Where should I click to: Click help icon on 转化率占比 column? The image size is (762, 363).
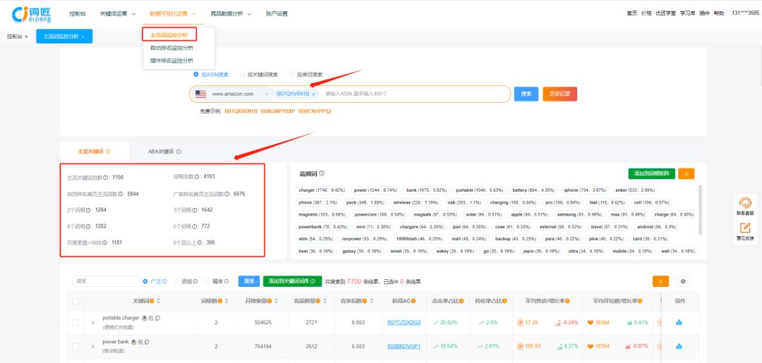504,302
